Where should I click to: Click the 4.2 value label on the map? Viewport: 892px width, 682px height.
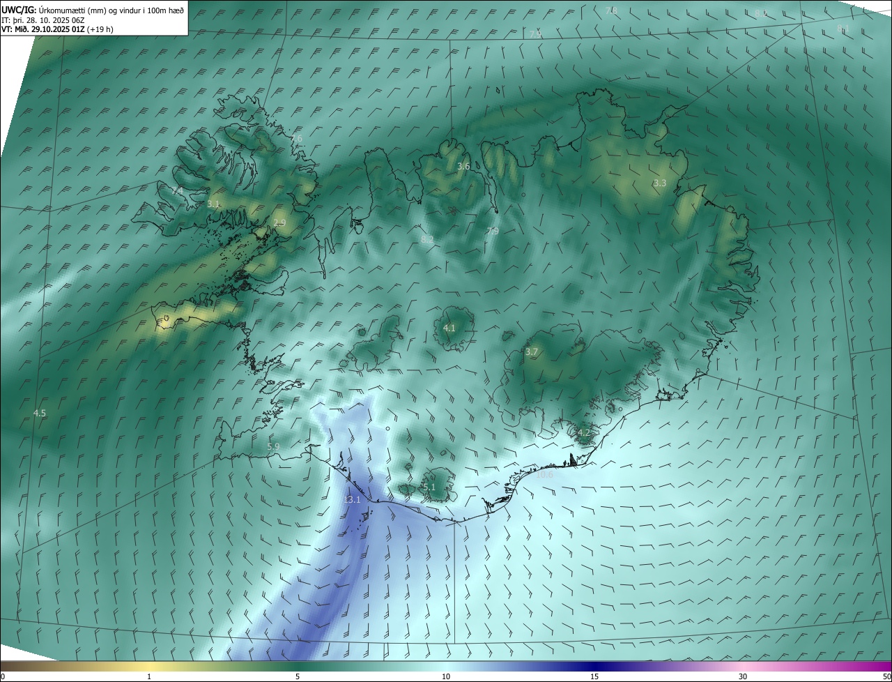click(x=583, y=432)
